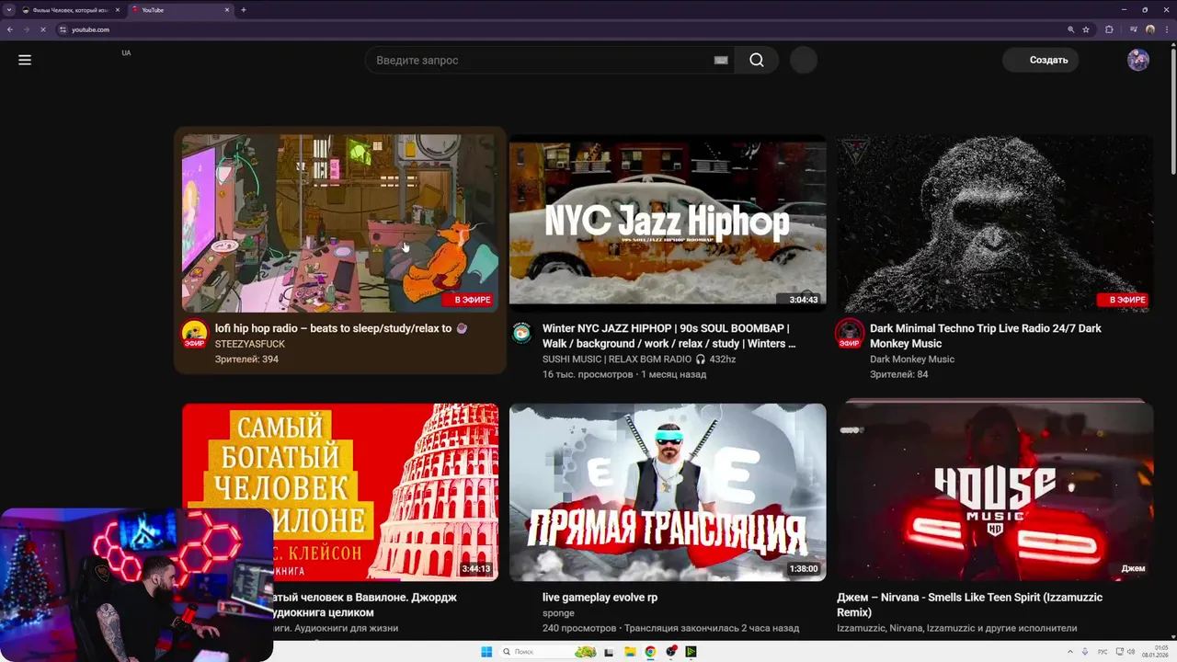Open a new browser tab
The width and height of the screenshot is (1177, 662).
coord(244,10)
